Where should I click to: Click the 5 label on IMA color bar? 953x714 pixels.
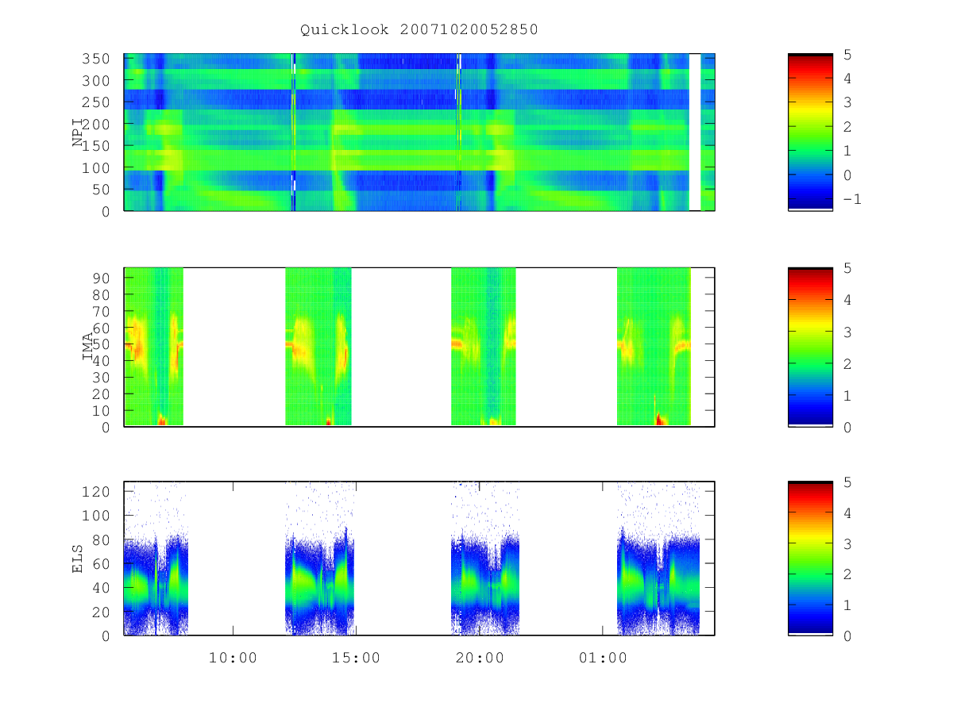click(847, 268)
